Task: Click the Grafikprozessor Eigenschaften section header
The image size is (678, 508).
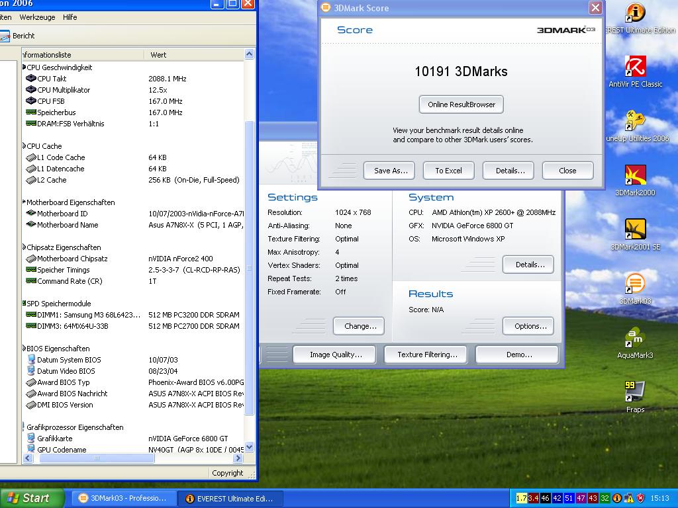Action: pos(75,427)
